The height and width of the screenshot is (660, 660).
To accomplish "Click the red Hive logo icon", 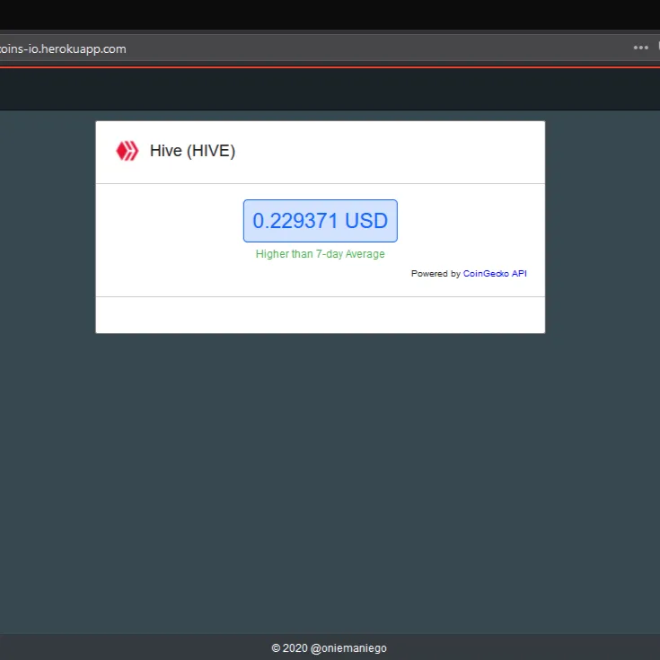I will 128,151.
